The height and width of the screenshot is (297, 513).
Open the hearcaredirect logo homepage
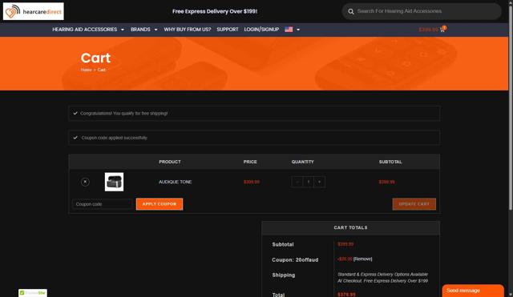click(34, 11)
